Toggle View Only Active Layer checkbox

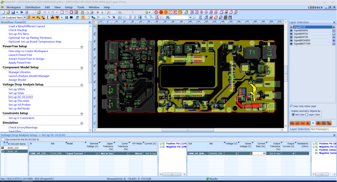(x=291, y=106)
